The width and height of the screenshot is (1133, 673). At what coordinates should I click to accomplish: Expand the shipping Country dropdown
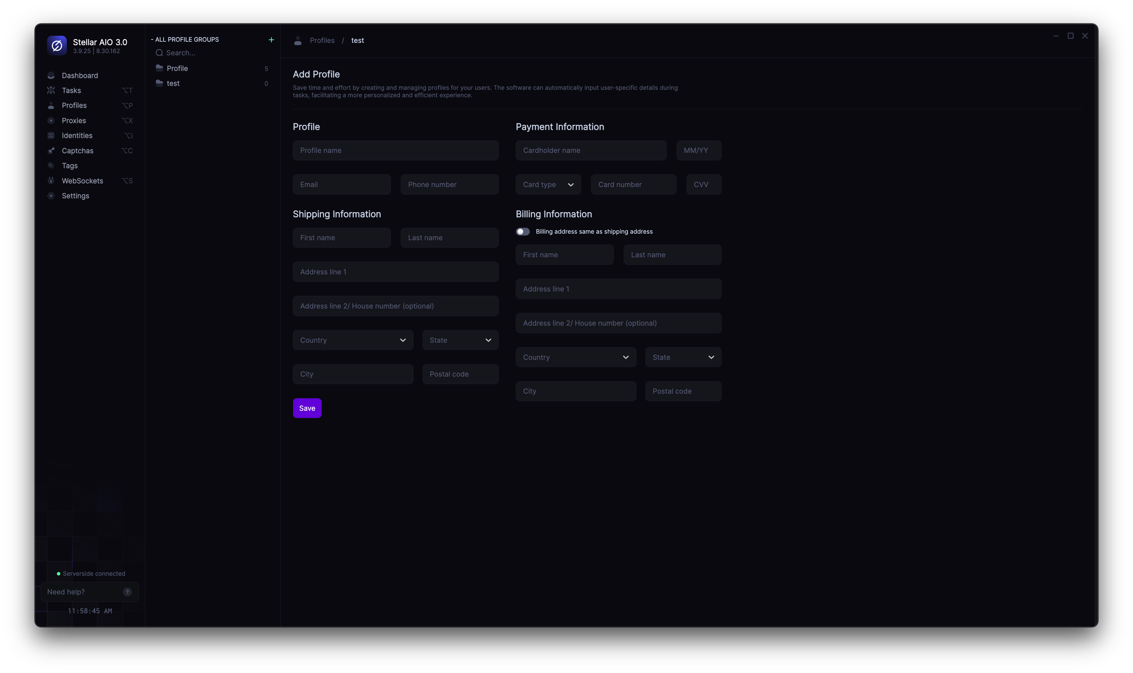(353, 340)
